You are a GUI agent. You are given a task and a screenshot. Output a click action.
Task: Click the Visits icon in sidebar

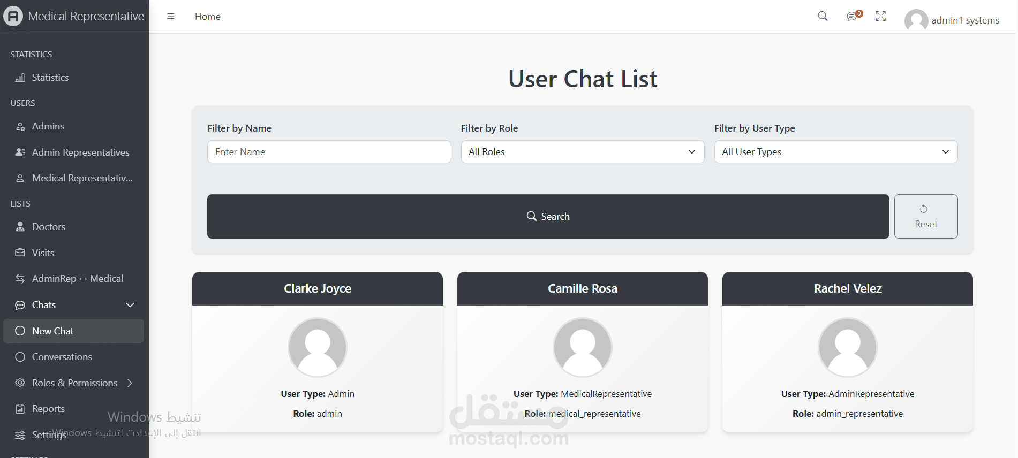(x=20, y=253)
